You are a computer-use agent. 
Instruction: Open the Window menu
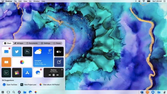click(36, 1)
